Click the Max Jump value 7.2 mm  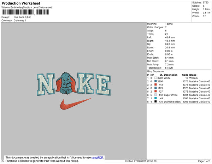click(169, 64)
